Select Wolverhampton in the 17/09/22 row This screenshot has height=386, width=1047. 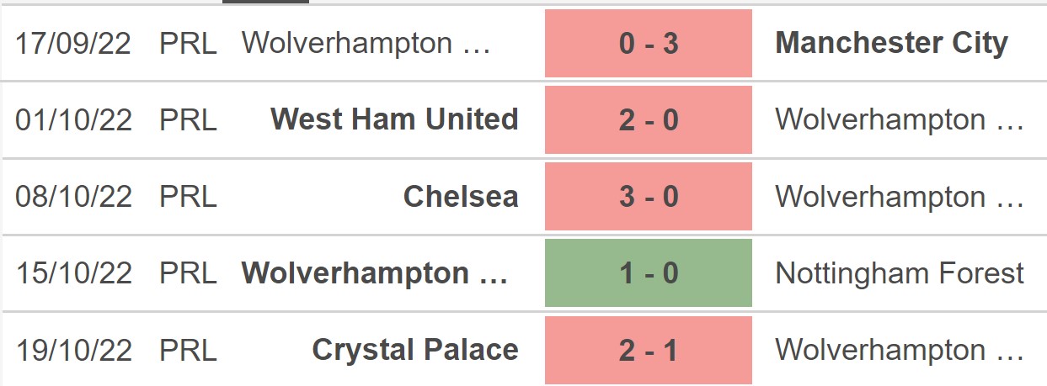pos(366,44)
